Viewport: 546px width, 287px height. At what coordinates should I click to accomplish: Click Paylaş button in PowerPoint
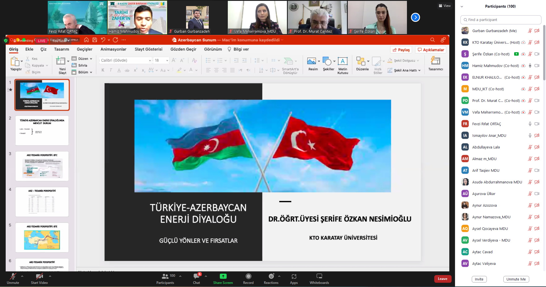pos(401,50)
